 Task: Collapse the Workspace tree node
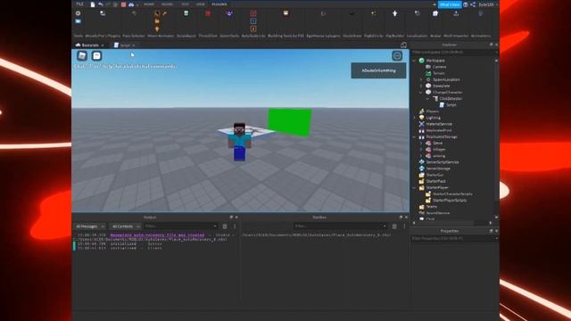click(414, 61)
